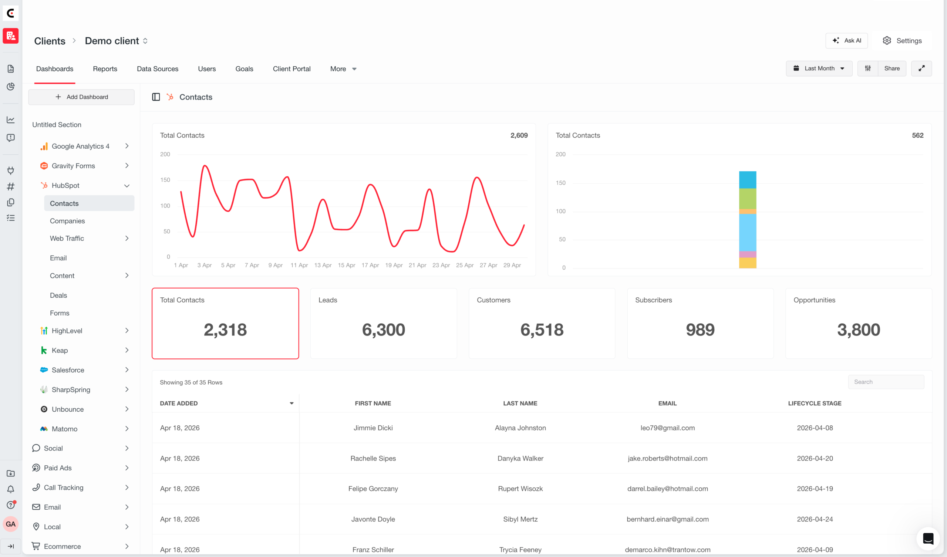Open the download folder icon in sidebar
This screenshot has height=557, width=947.
[10, 473]
